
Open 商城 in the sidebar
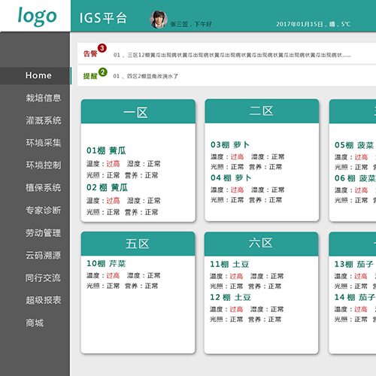coord(35,323)
